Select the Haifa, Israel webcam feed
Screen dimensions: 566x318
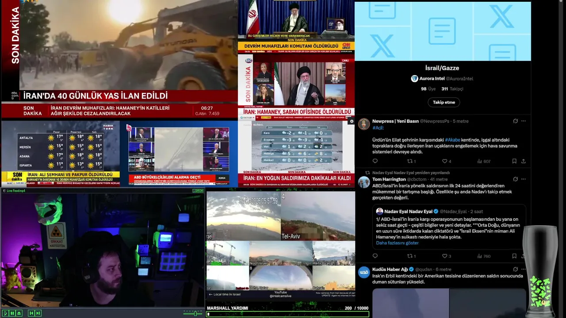334,253
